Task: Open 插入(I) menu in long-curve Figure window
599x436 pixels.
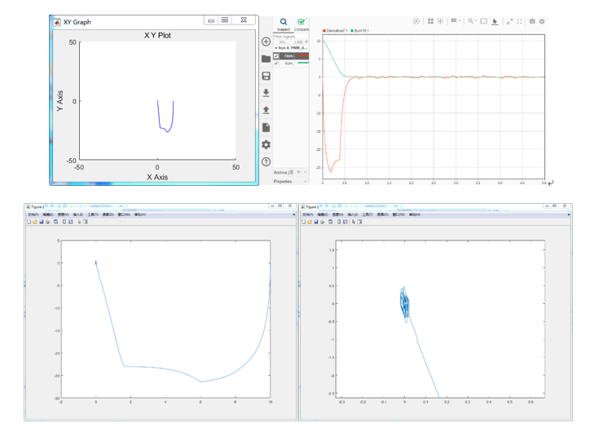Action: click(x=78, y=214)
